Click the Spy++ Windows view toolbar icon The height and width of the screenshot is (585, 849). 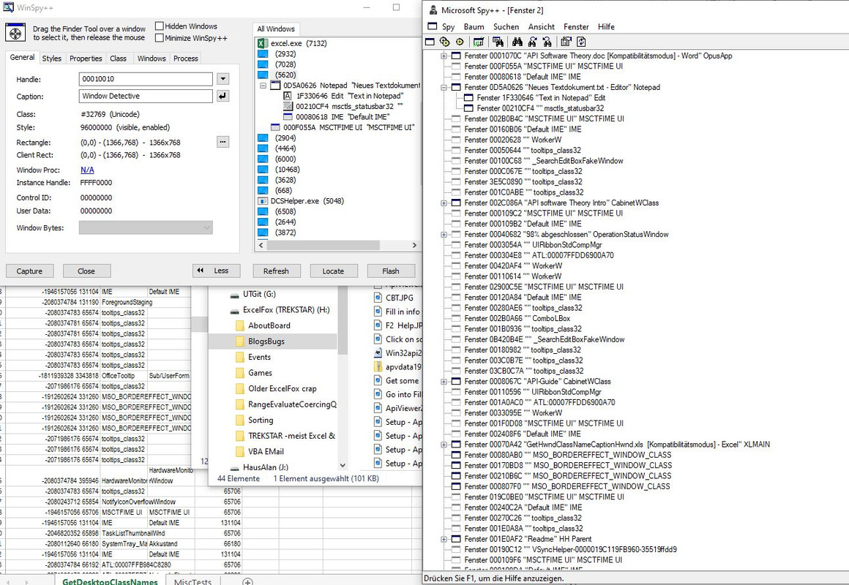click(x=430, y=42)
